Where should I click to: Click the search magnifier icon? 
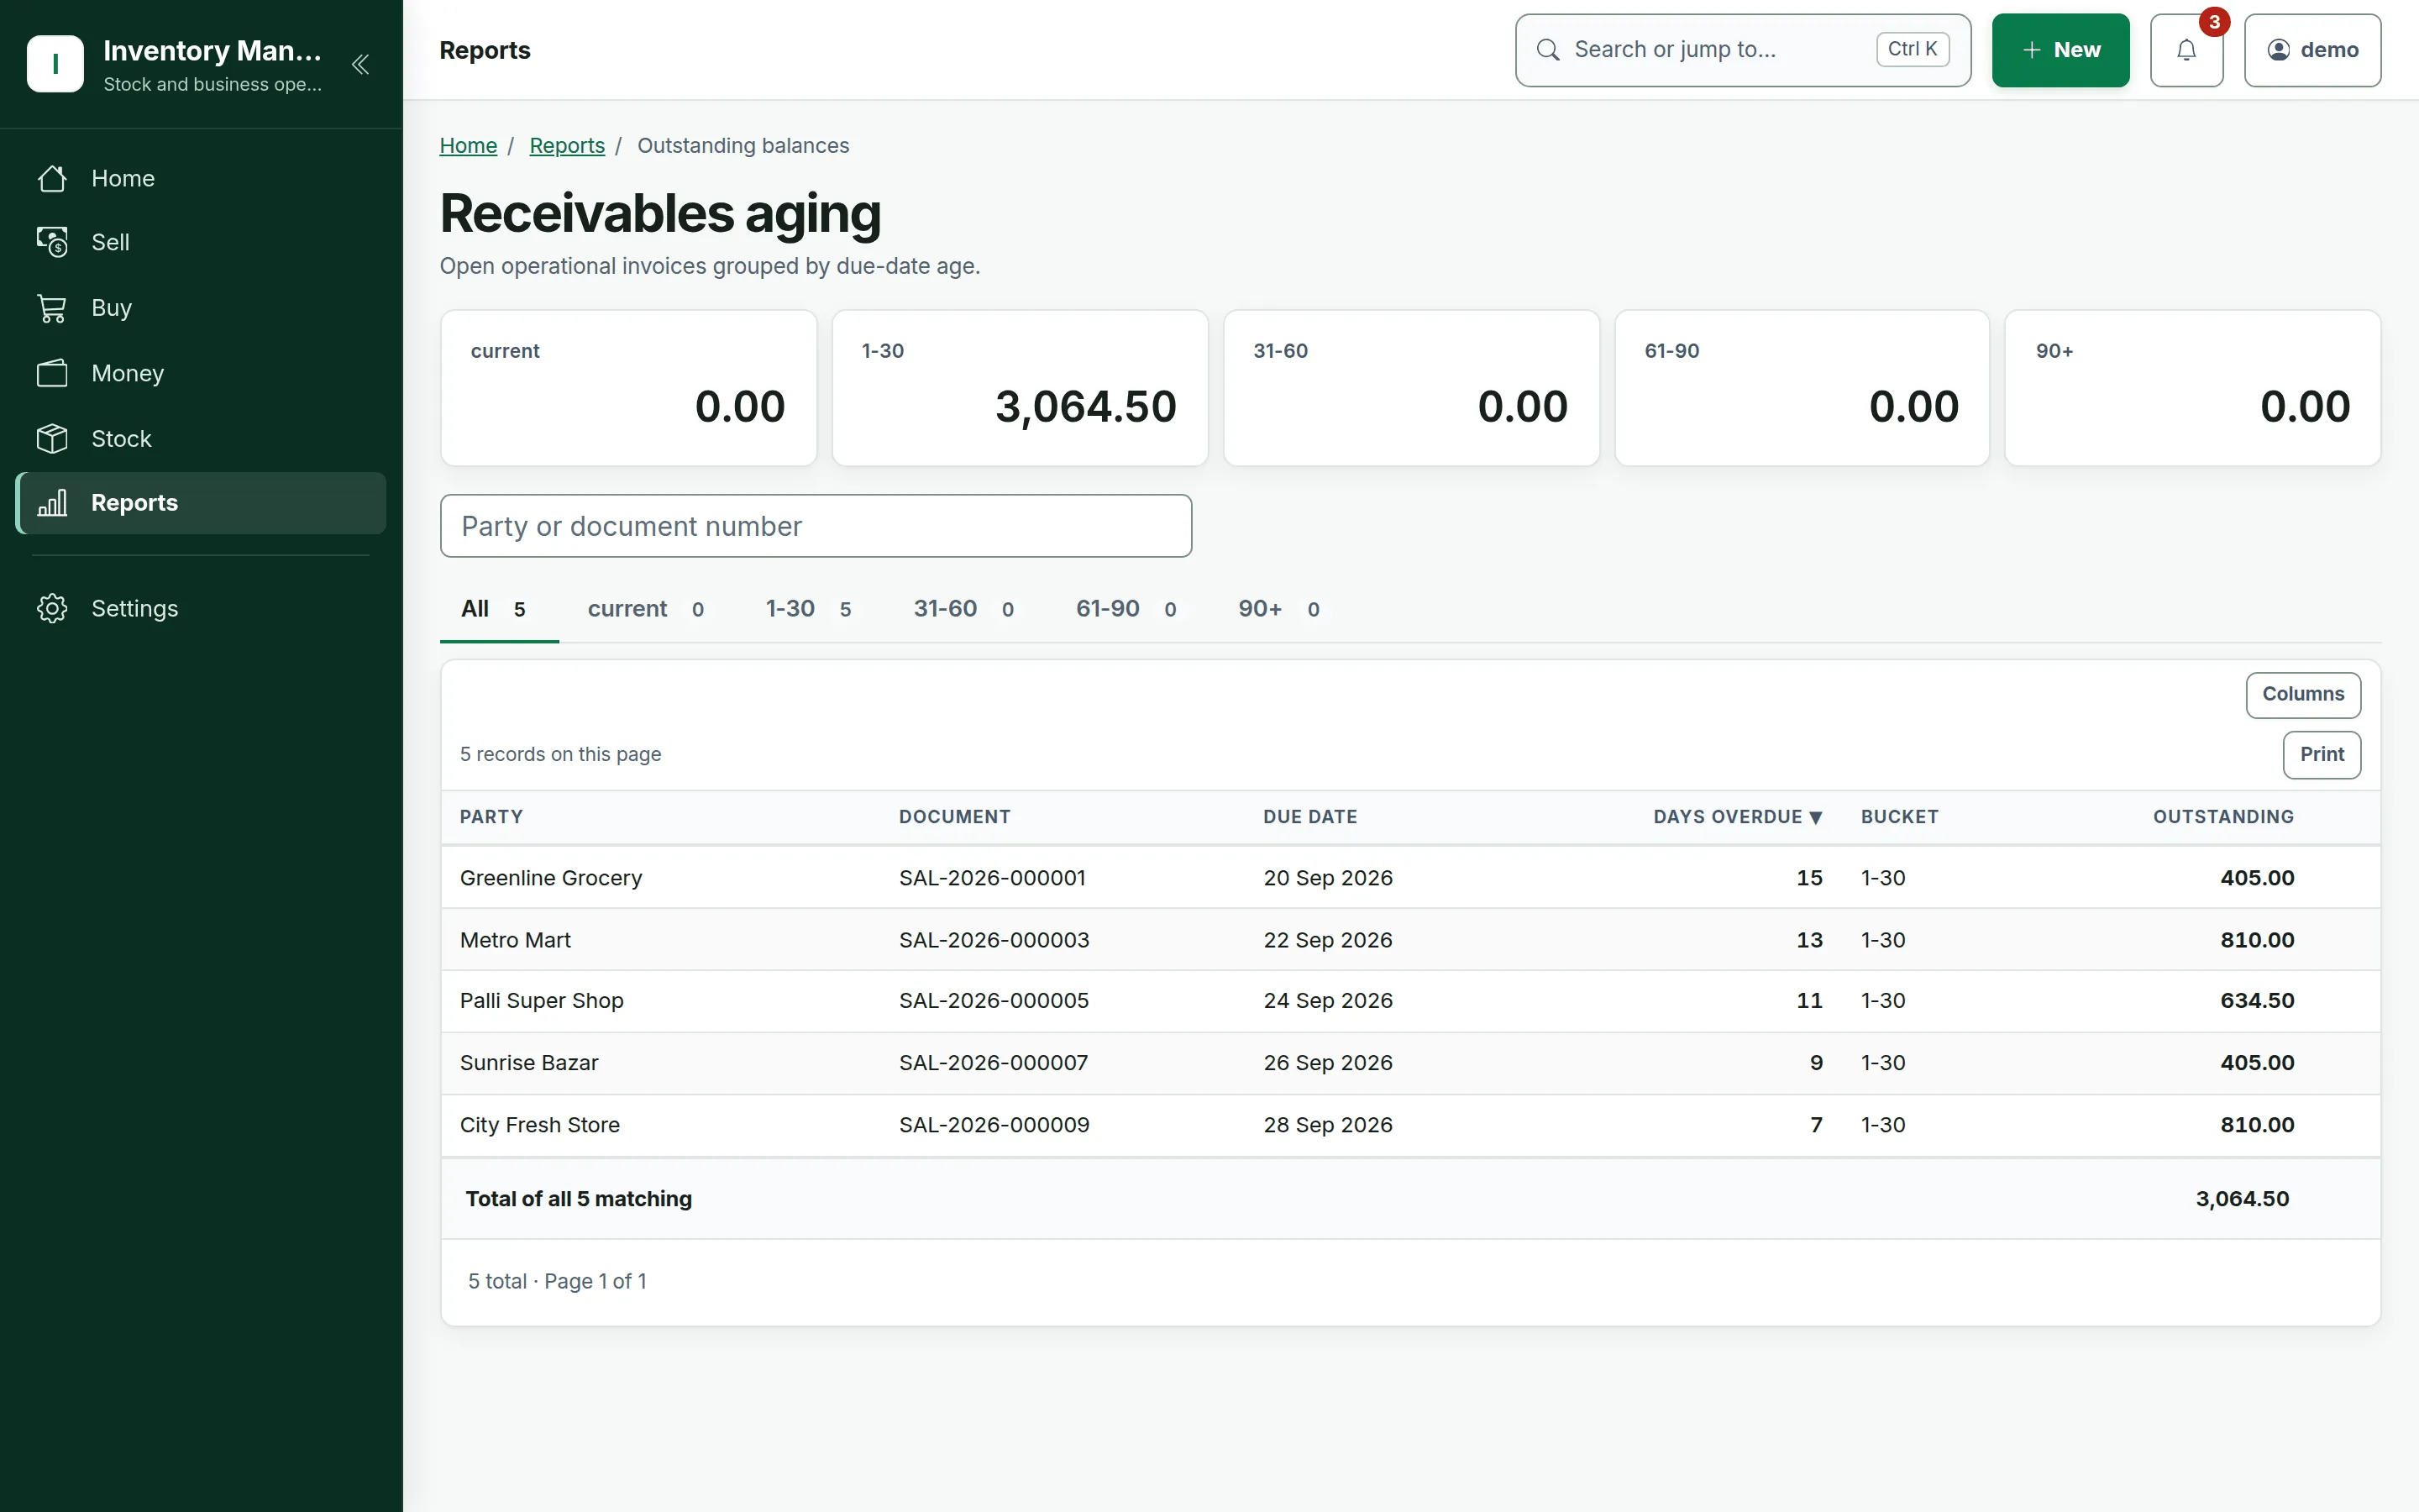click(x=1547, y=50)
